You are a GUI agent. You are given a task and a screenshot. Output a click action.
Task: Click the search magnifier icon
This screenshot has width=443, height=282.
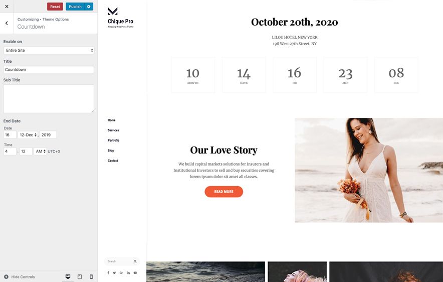coord(135,261)
